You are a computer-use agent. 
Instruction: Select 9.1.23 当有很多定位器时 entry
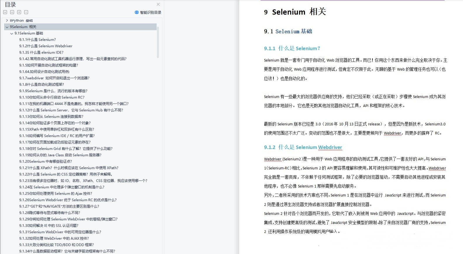[x=83, y=181]
